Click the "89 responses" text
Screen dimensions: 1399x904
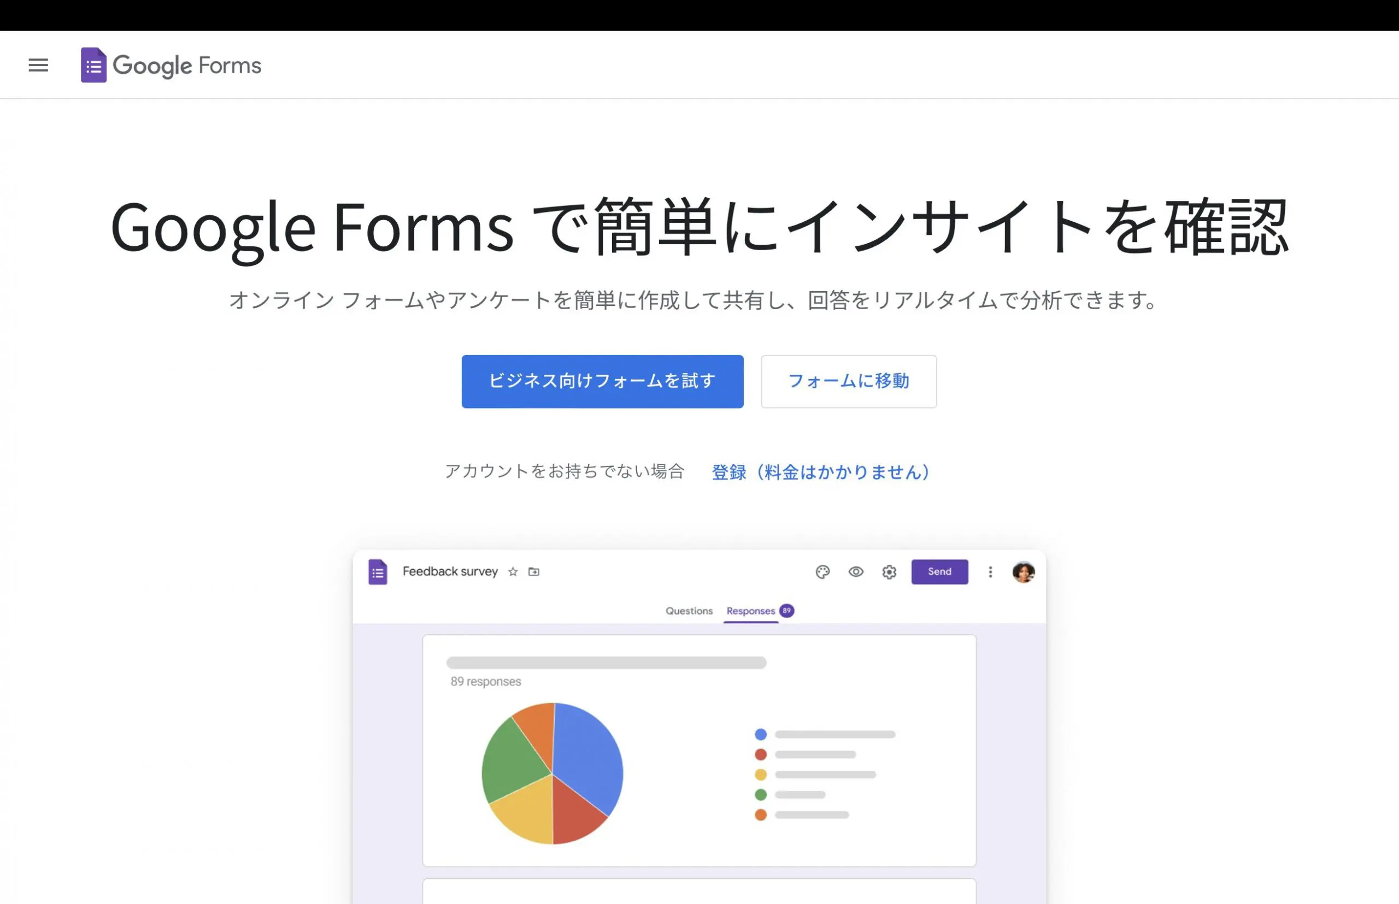click(486, 682)
